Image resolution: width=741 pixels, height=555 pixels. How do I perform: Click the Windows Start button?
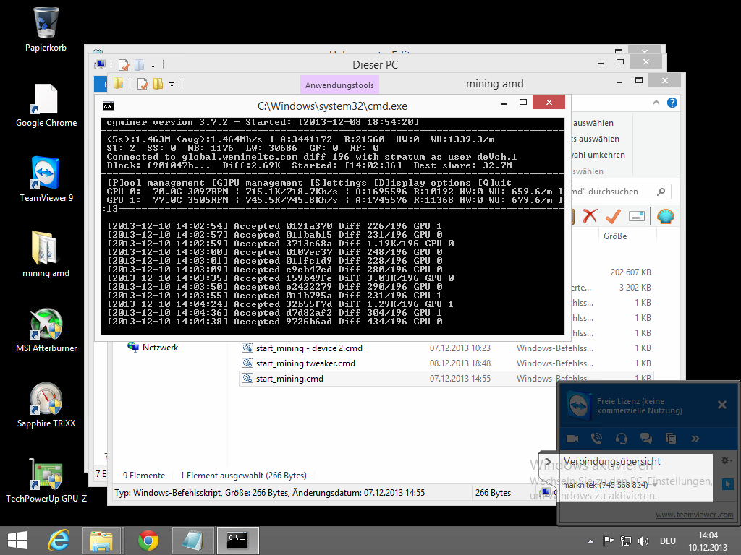(17, 540)
